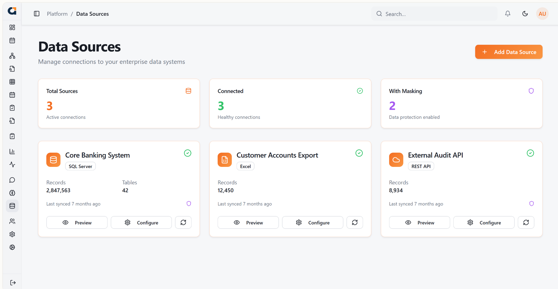Click the Total Sources card heading

(x=62, y=91)
